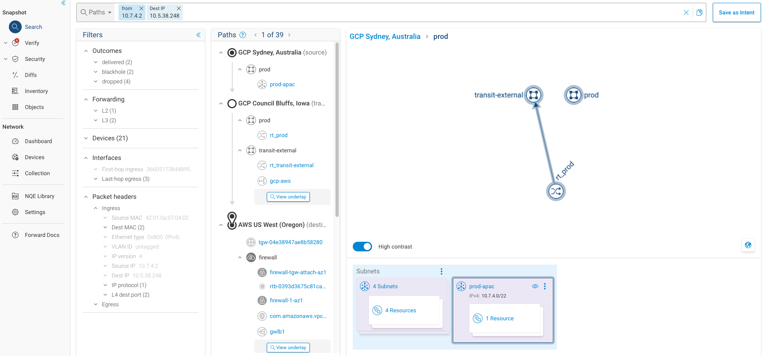Click the transit-external node in topology
This screenshot has width=765, height=356.
pyautogui.click(x=533, y=95)
